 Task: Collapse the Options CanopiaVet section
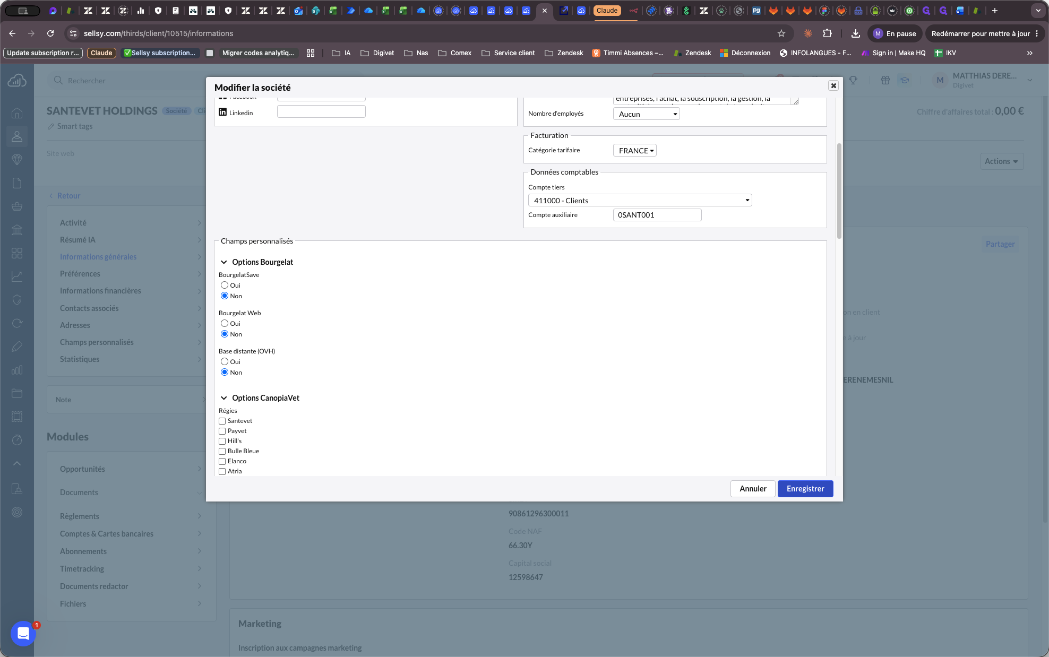point(224,398)
